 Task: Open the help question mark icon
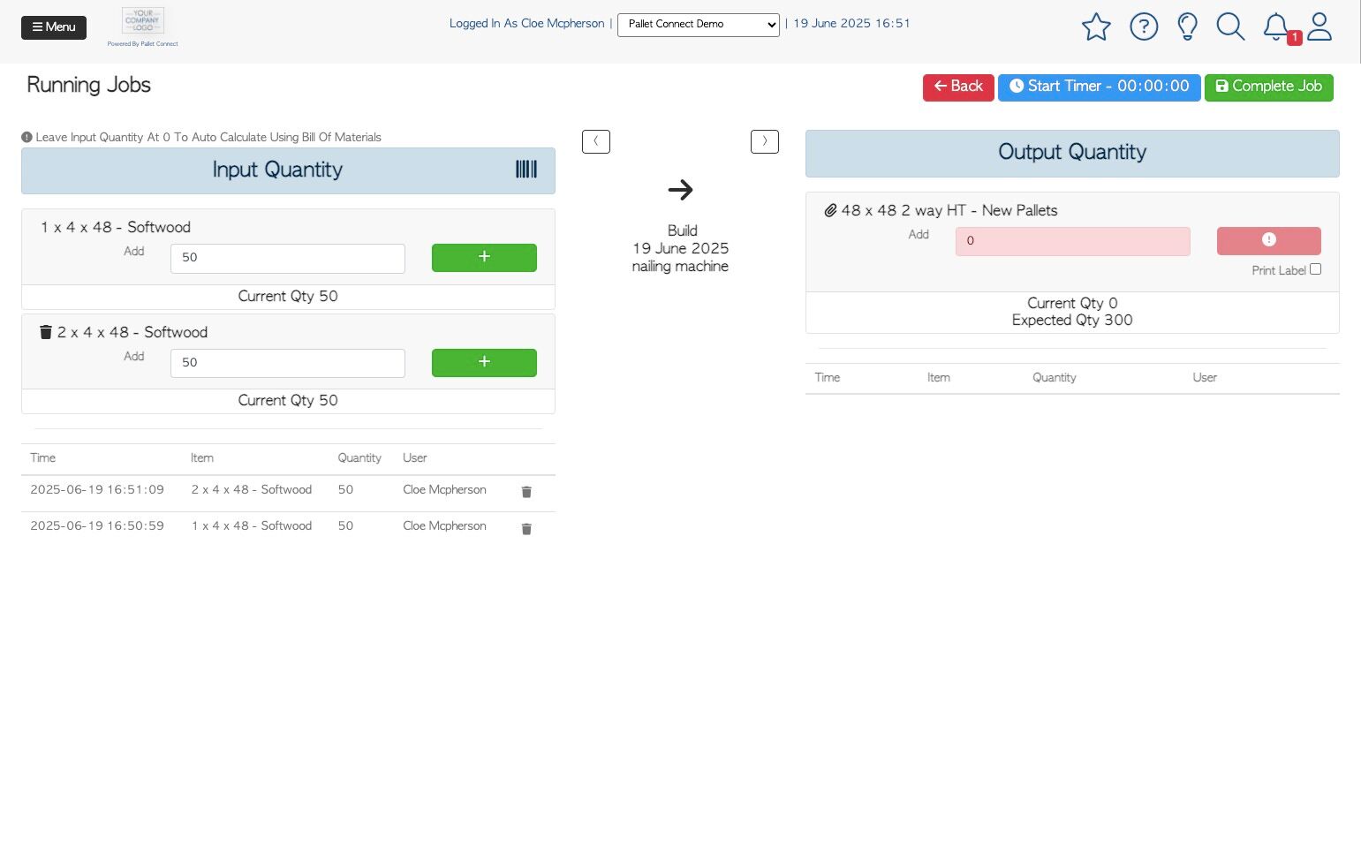[x=1144, y=26]
